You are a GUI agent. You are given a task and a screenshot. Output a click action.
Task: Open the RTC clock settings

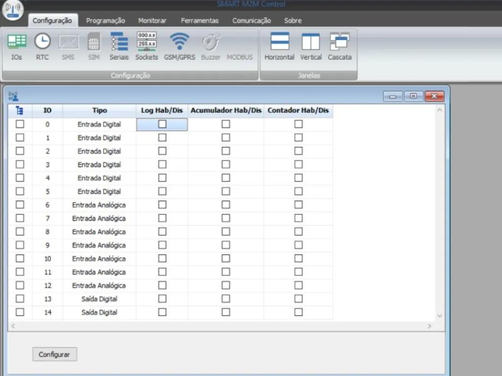[x=42, y=46]
